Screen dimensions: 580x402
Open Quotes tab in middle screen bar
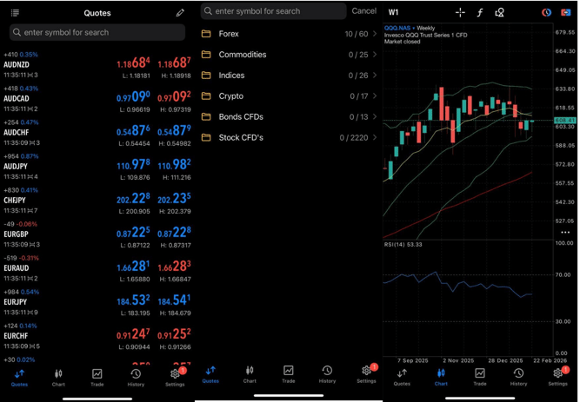pyautogui.click(x=210, y=374)
